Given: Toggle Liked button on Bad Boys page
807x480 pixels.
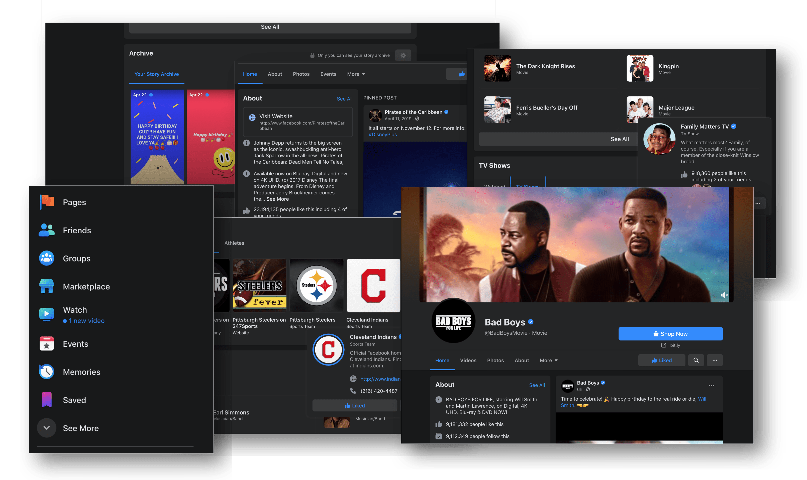Looking at the screenshot, I should click(x=661, y=360).
